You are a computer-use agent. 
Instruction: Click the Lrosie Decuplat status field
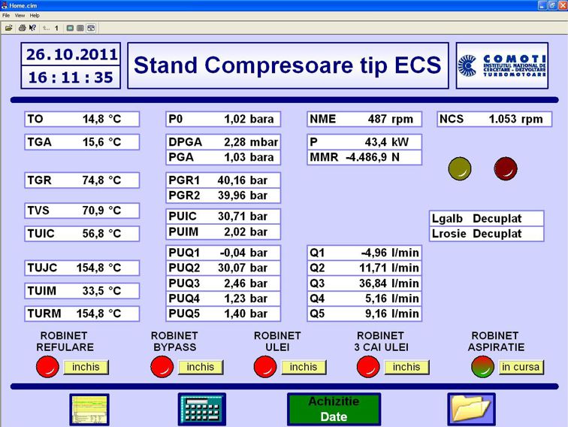[487, 234]
